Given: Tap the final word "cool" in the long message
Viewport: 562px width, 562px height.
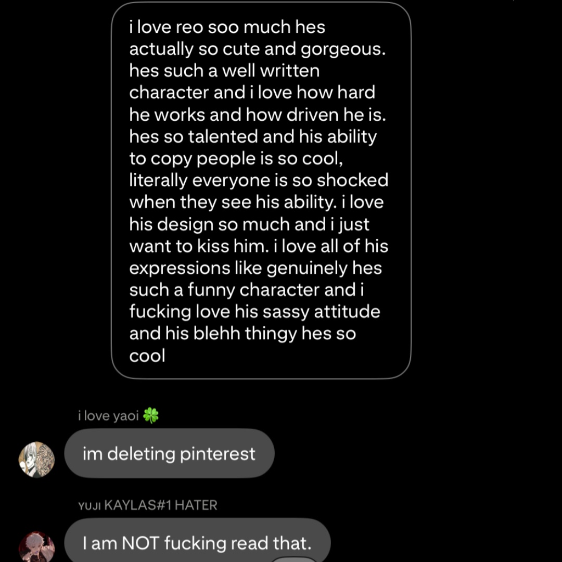Looking at the screenshot, I should point(147,356).
